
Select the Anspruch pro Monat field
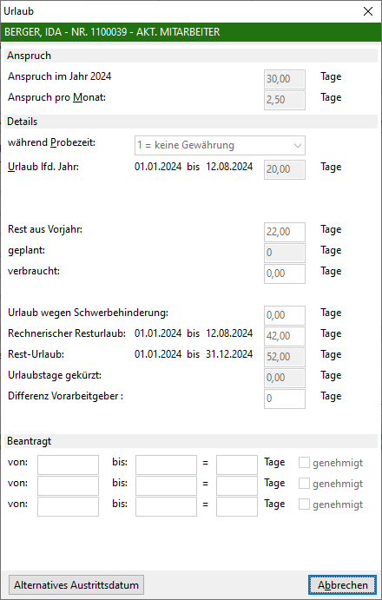click(285, 100)
